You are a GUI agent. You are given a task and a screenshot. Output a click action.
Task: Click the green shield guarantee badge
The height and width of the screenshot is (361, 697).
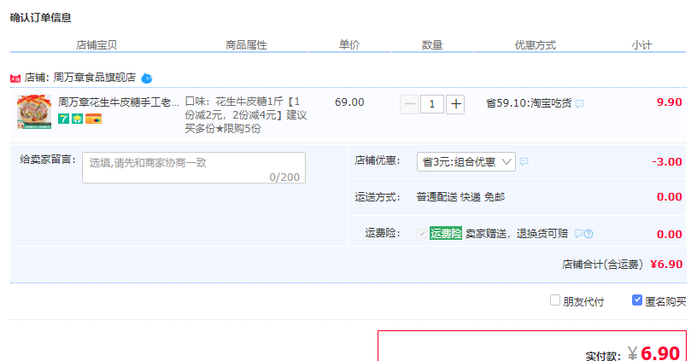[78, 119]
